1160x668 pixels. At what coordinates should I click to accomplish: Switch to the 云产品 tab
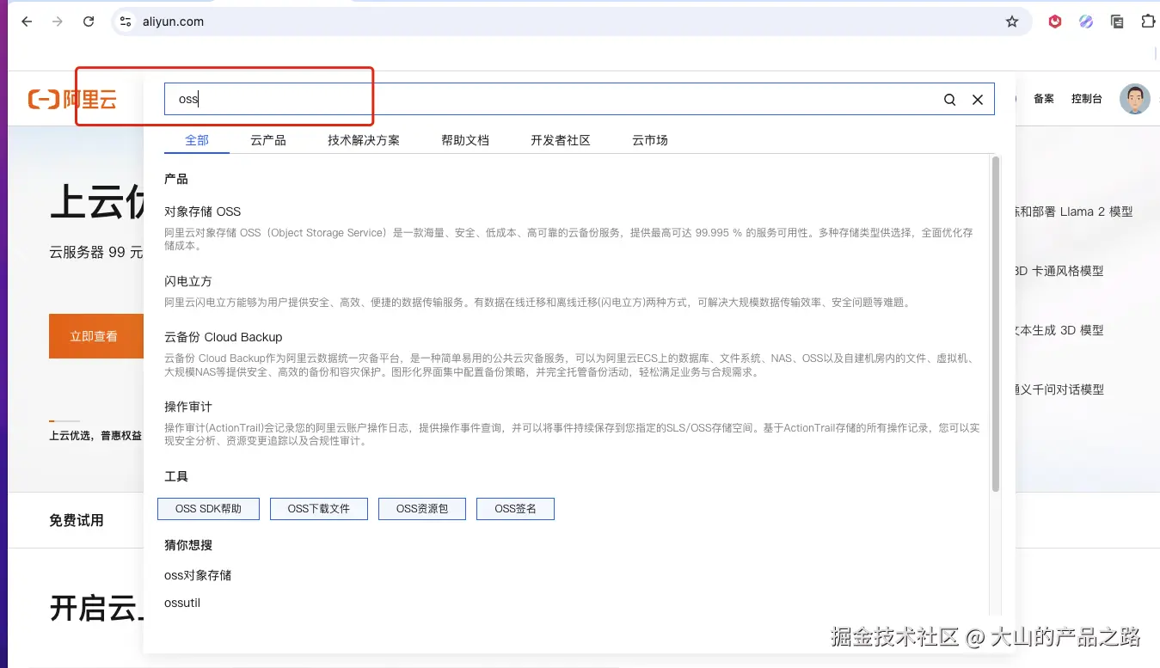point(268,139)
